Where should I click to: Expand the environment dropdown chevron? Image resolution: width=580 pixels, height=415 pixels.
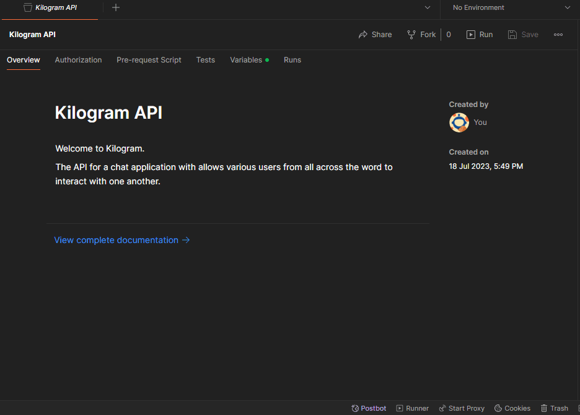pos(568,8)
